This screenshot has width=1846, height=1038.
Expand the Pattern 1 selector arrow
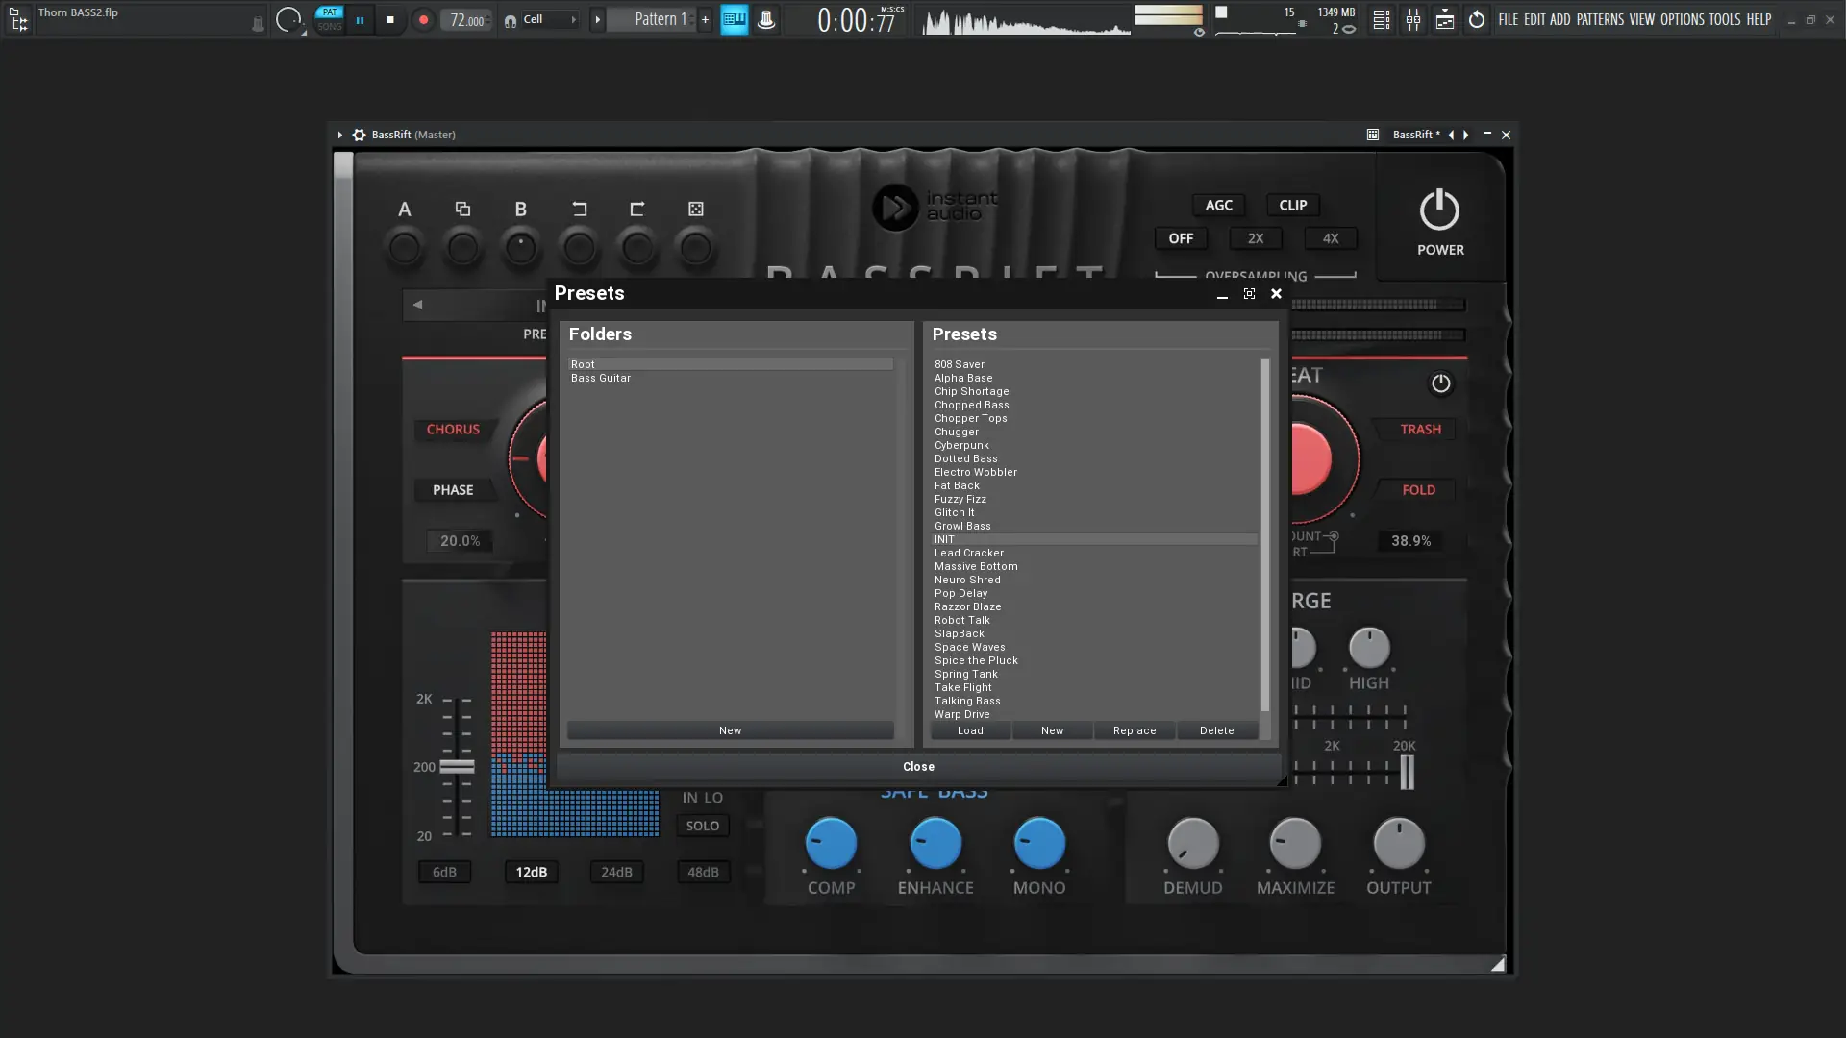pyautogui.click(x=597, y=19)
